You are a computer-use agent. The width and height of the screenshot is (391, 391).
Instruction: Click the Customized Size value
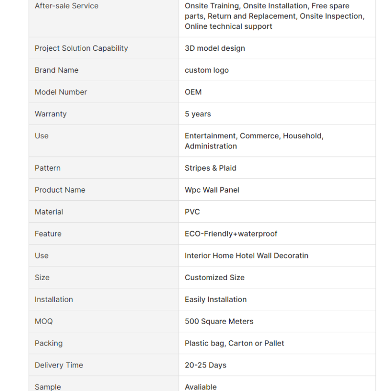pyautogui.click(x=215, y=278)
